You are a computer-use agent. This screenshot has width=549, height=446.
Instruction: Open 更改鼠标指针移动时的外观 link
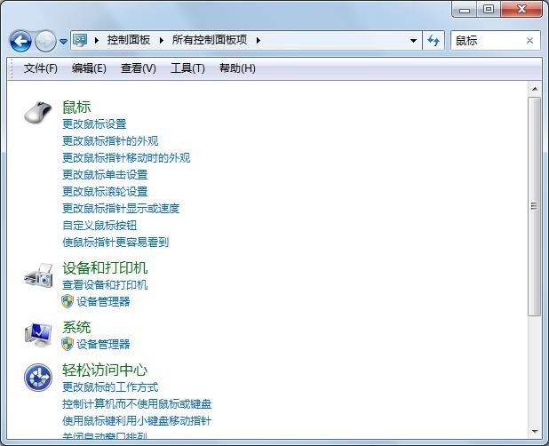tap(126, 157)
